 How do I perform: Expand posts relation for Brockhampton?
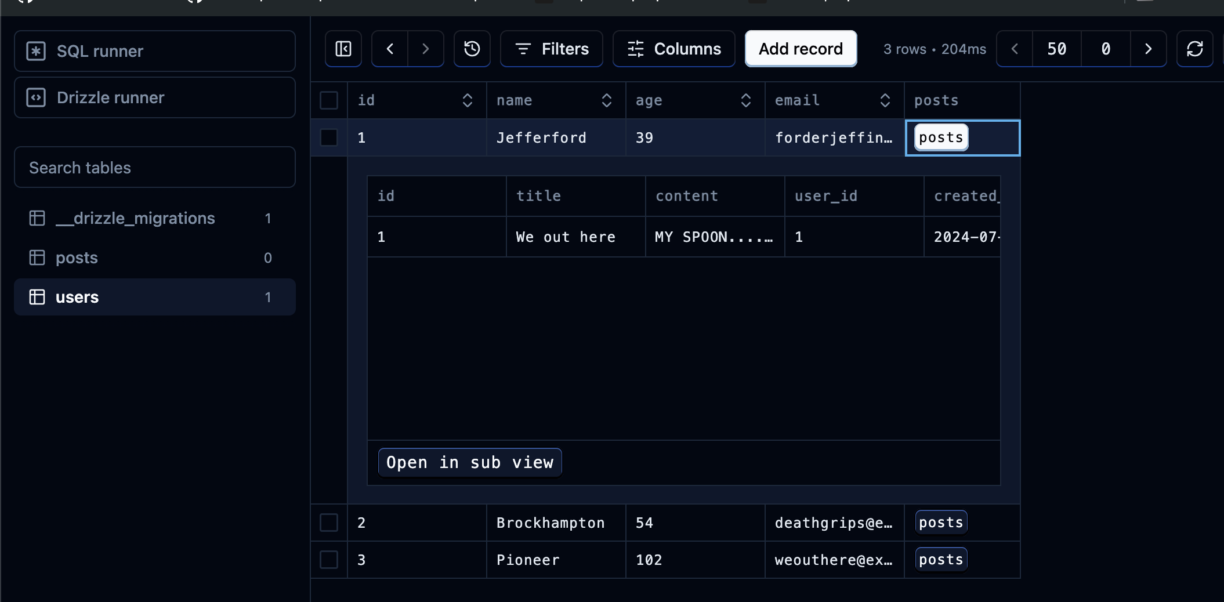(941, 523)
